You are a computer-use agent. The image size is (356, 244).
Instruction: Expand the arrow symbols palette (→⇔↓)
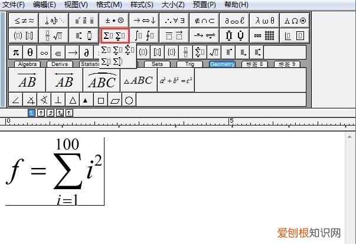pyautogui.click(x=145, y=21)
